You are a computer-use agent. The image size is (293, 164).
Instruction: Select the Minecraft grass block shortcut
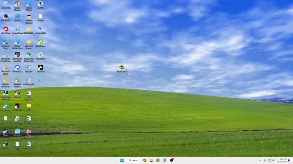point(5,145)
